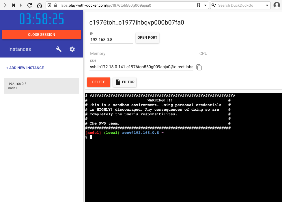Bookmark this page with bookmark icon

point(199,5)
